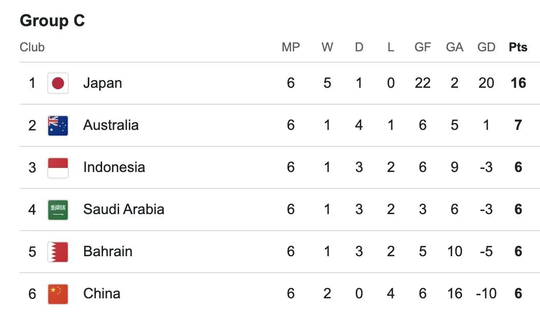This screenshot has width=540, height=324.
Task: Click the Saudi Arabia flag icon
Action: (58, 209)
